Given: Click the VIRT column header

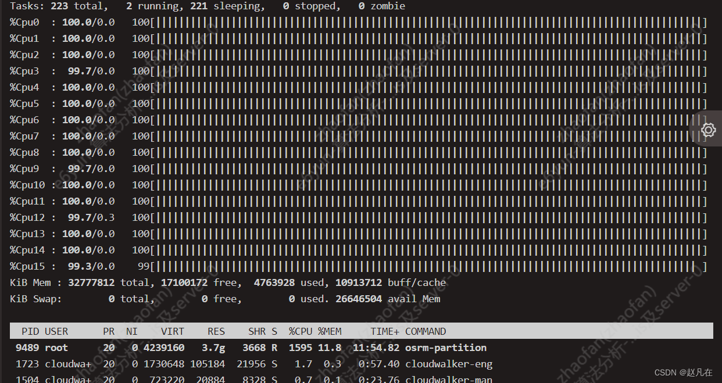Looking at the screenshot, I should point(173,331).
